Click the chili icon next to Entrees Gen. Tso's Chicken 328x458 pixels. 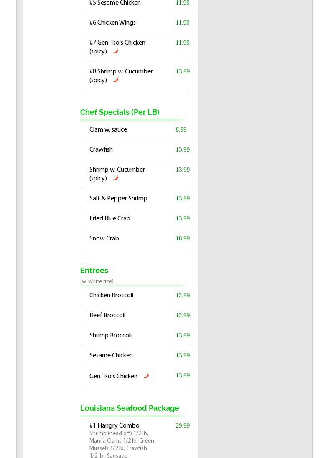coord(146,376)
